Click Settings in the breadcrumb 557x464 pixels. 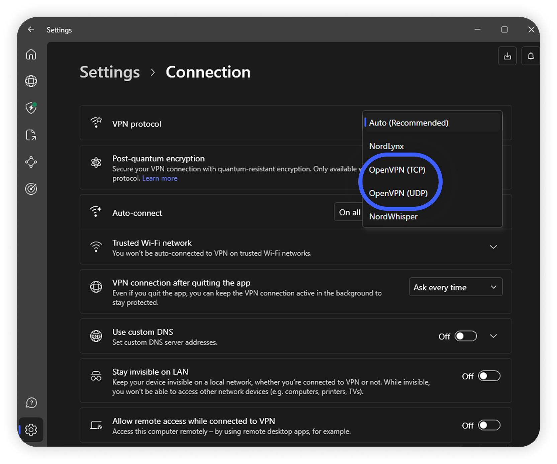(x=110, y=72)
